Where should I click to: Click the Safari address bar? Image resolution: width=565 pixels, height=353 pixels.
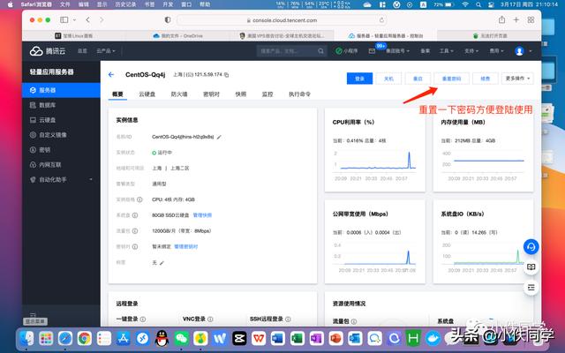click(282, 20)
